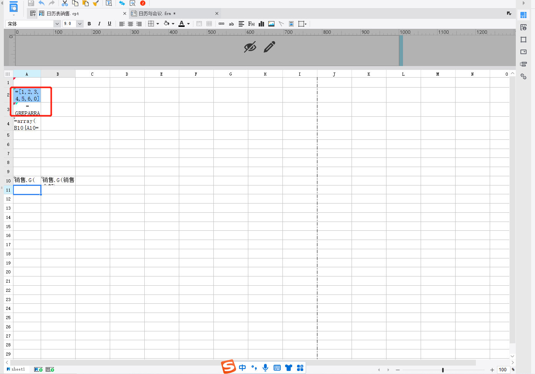
Task: Open the font name dropdown 宋体
Action: 33,24
